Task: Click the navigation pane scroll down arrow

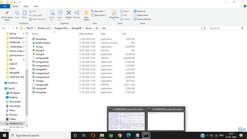Action: pyautogui.click(x=27, y=126)
